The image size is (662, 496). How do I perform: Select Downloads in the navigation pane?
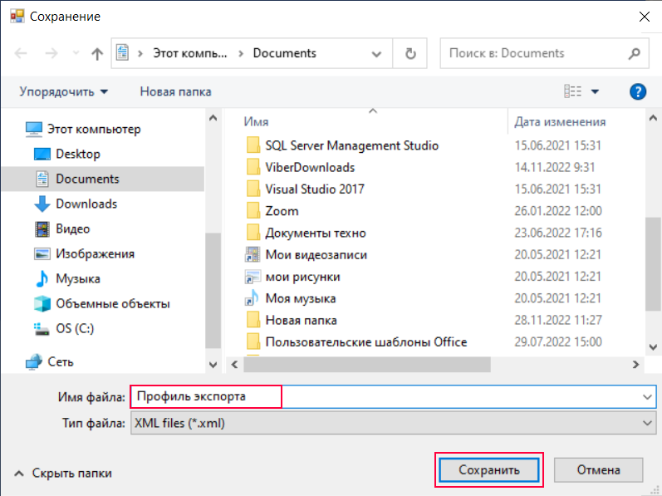point(86,204)
